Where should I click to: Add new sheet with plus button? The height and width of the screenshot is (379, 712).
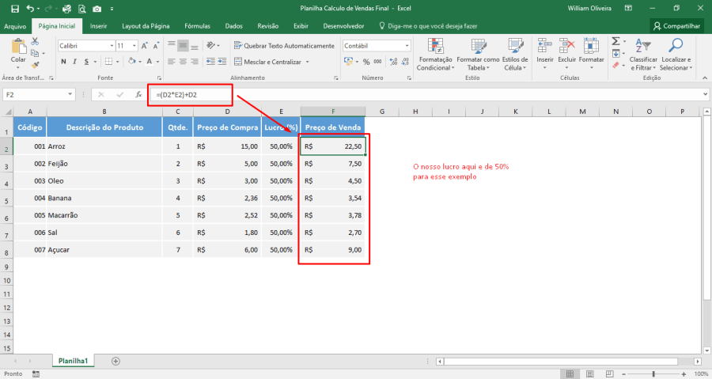coord(116,362)
